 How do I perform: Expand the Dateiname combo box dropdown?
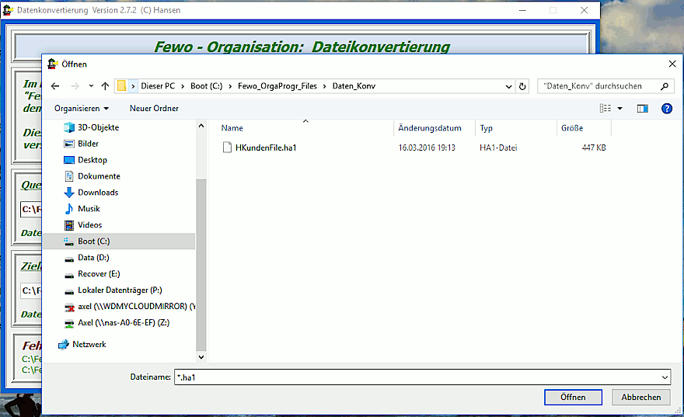pyautogui.click(x=664, y=377)
